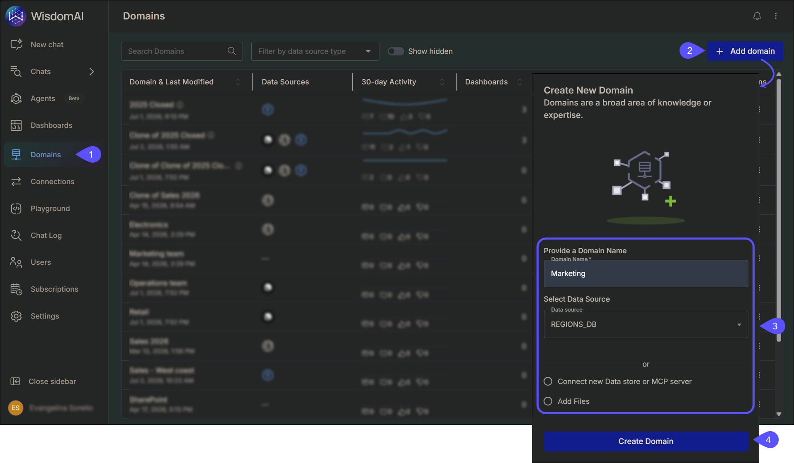
Task: Open Agents via its icon
Action: (16, 98)
